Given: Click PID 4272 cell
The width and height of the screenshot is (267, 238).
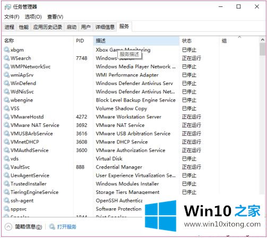Looking at the screenshot, I should [x=82, y=117].
